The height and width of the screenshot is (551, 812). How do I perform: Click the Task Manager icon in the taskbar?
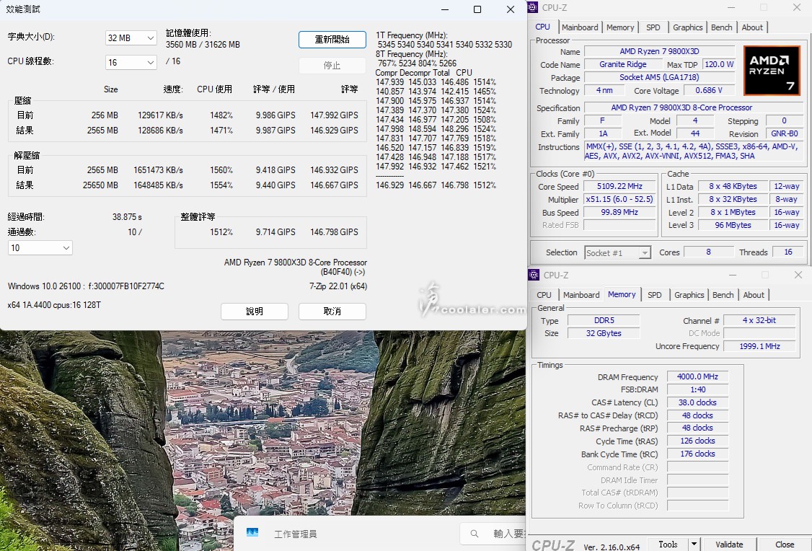pyautogui.click(x=252, y=533)
